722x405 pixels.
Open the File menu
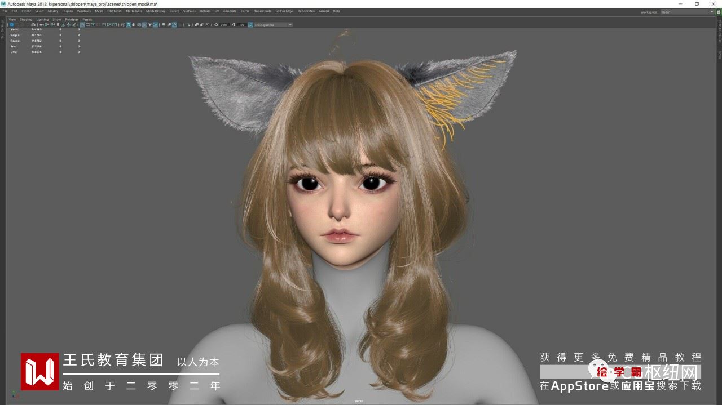pos(5,11)
